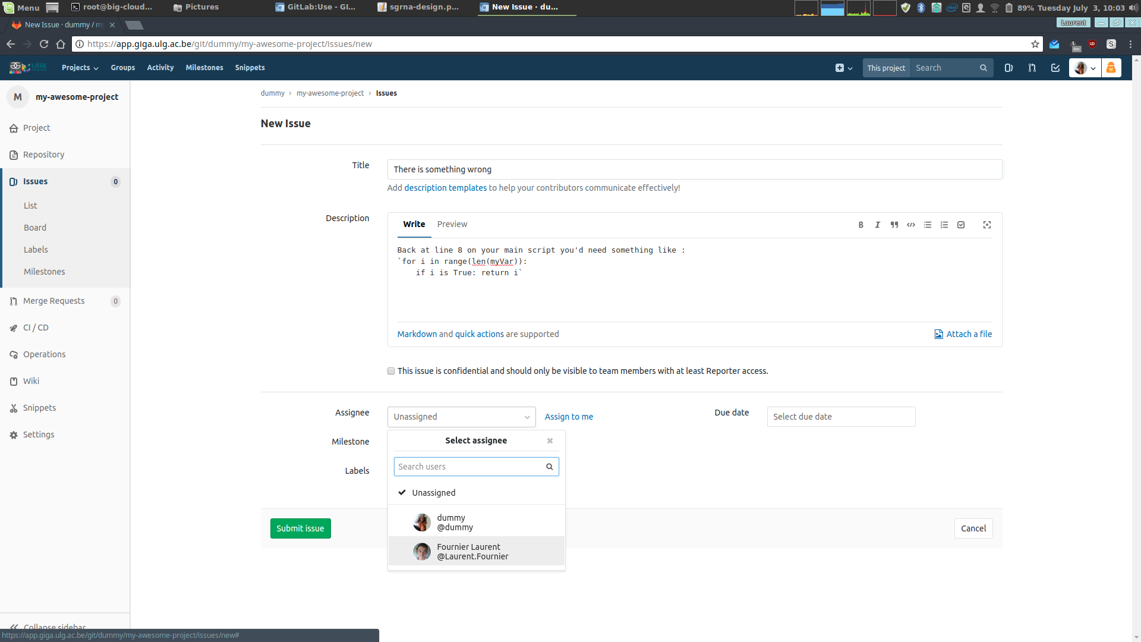Open the battery indicator in the system tray
The image size is (1141, 642).
[1008, 8]
